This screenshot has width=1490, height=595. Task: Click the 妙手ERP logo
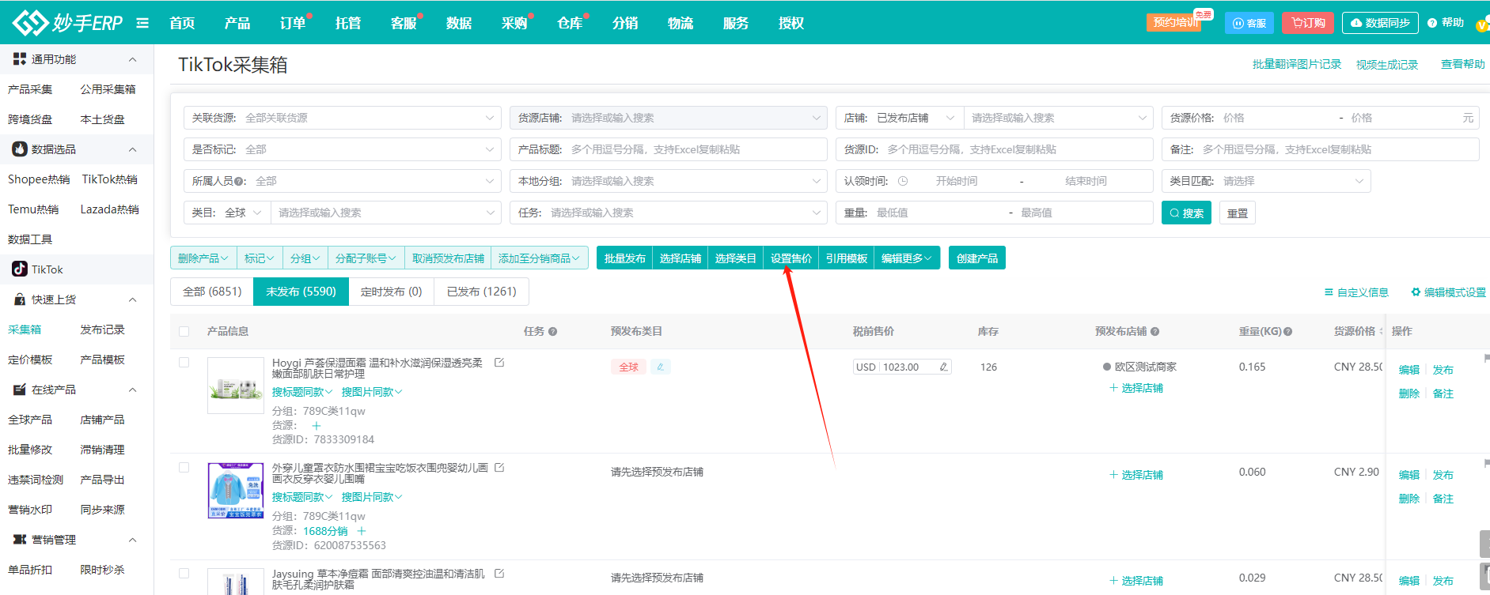[68, 23]
